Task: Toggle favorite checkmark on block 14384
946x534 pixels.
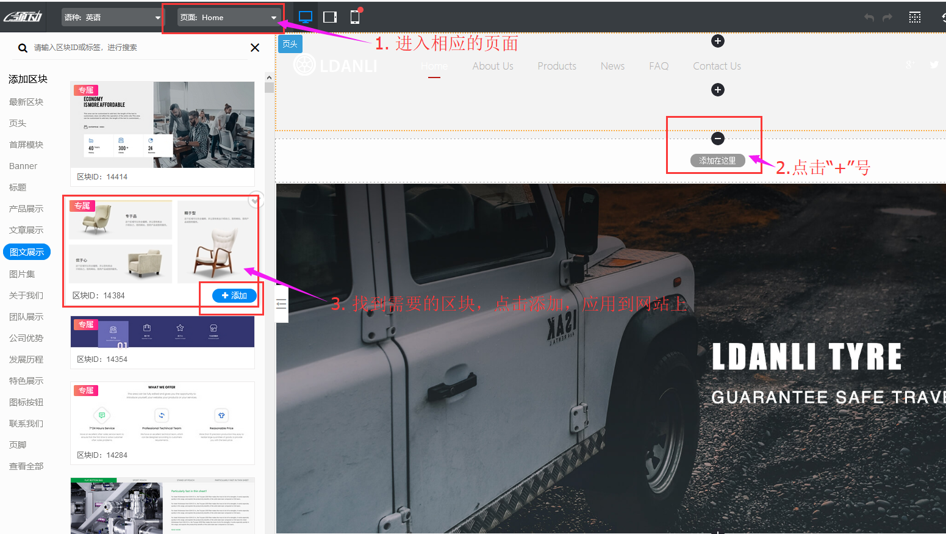Action: [256, 200]
